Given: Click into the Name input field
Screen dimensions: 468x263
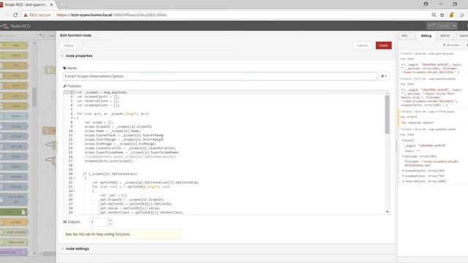Looking at the screenshot, I should coord(220,76).
